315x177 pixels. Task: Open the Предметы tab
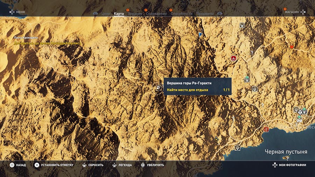click(x=204, y=14)
